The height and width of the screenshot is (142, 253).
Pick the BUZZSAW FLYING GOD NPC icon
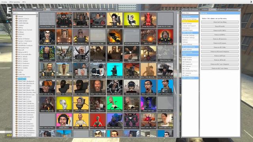tap(81, 20)
